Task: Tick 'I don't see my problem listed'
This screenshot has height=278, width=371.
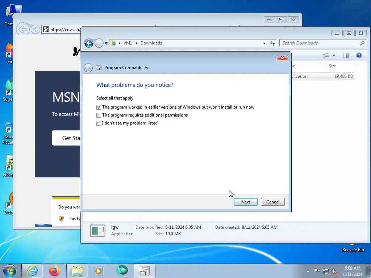Action: (99, 123)
